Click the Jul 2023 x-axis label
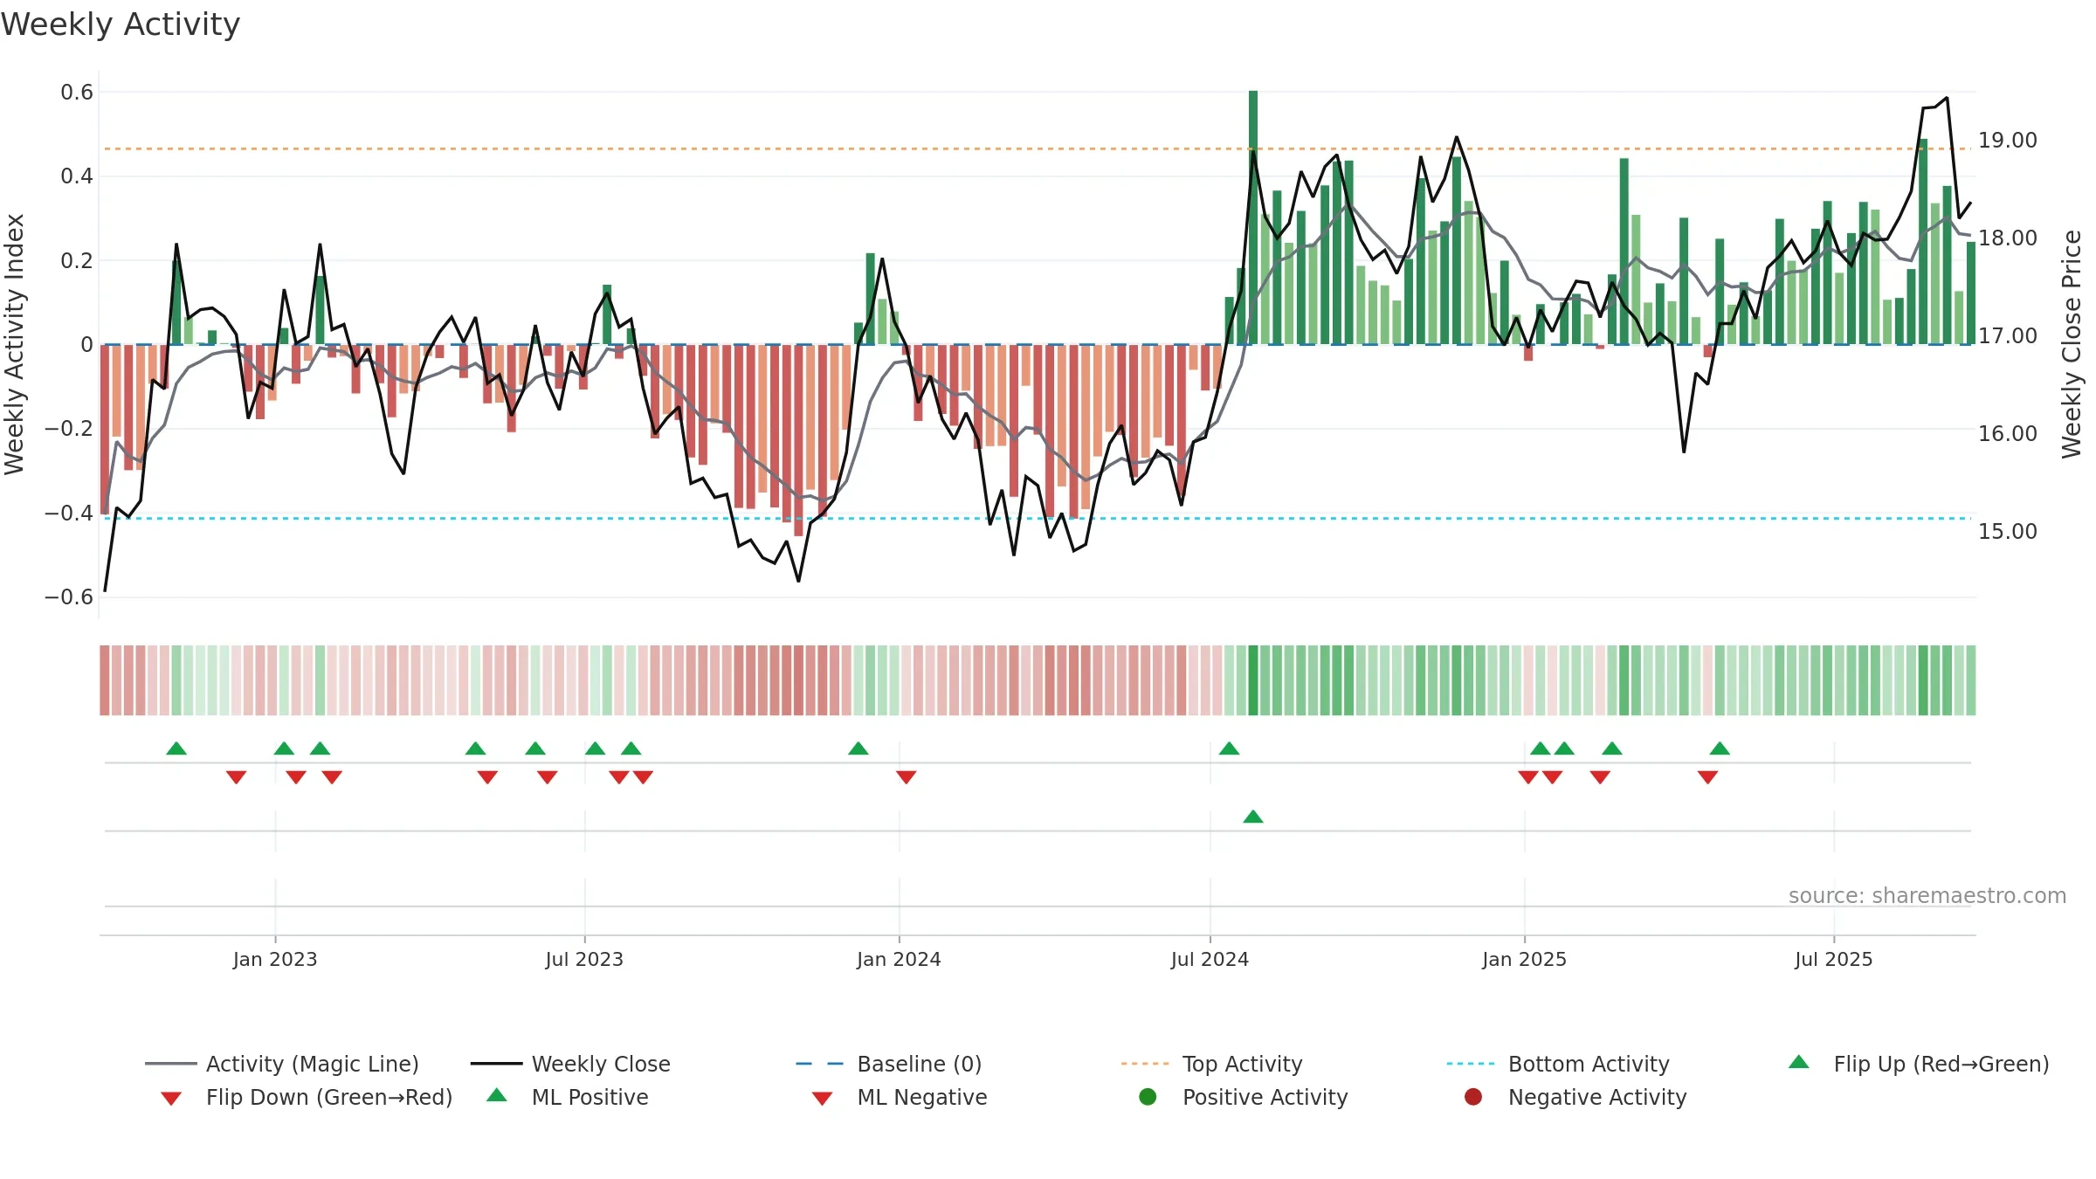2096x1179 pixels. pyautogui.click(x=584, y=959)
